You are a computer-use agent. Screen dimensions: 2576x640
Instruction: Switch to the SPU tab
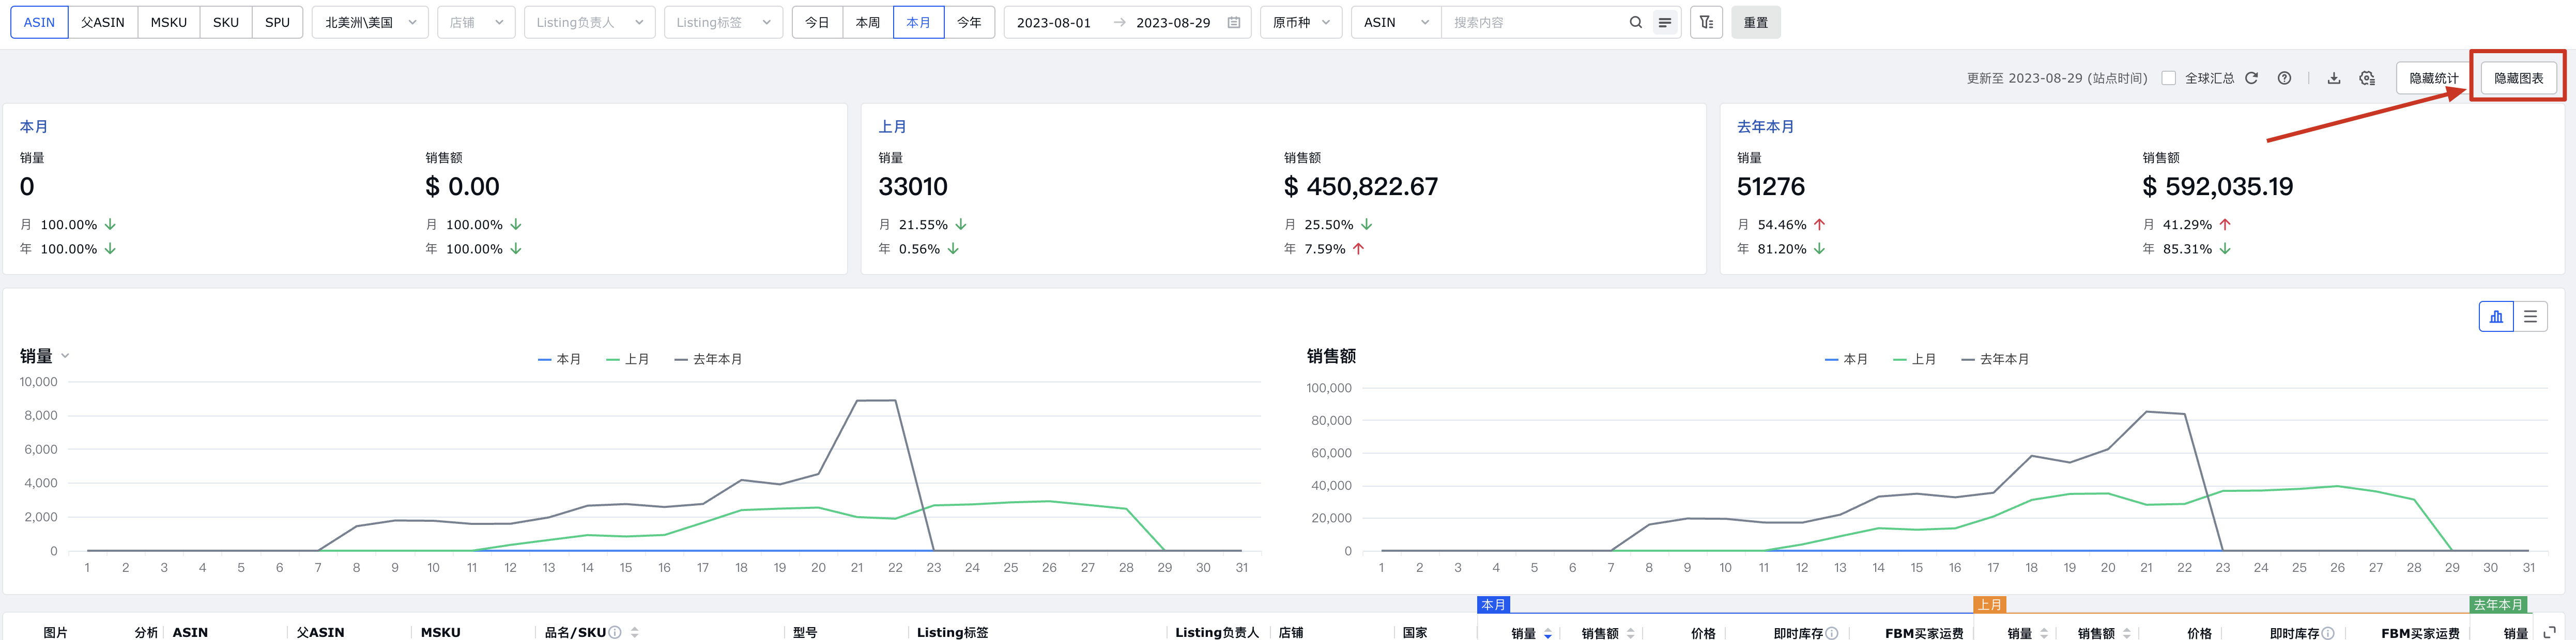pos(277,22)
